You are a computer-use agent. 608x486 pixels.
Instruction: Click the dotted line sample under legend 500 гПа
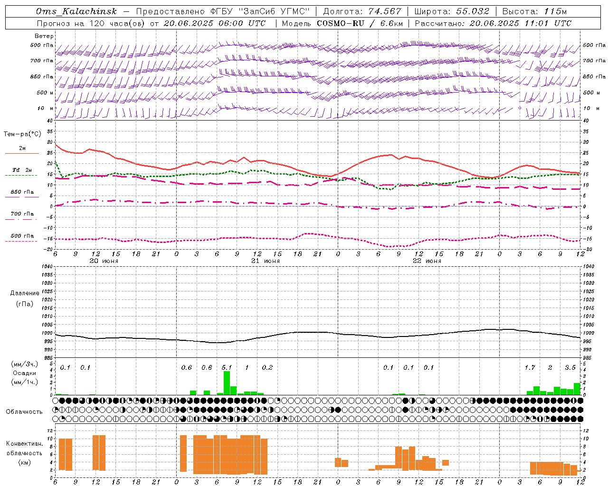point(21,241)
